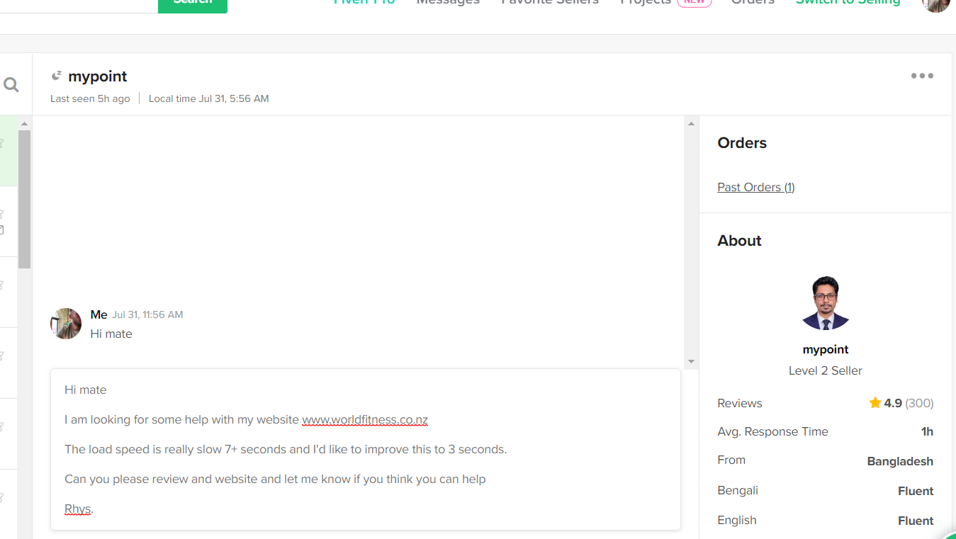This screenshot has width=956, height=539.
Task: Click the 'Bangladesh' country value
Action: point(900,461)
